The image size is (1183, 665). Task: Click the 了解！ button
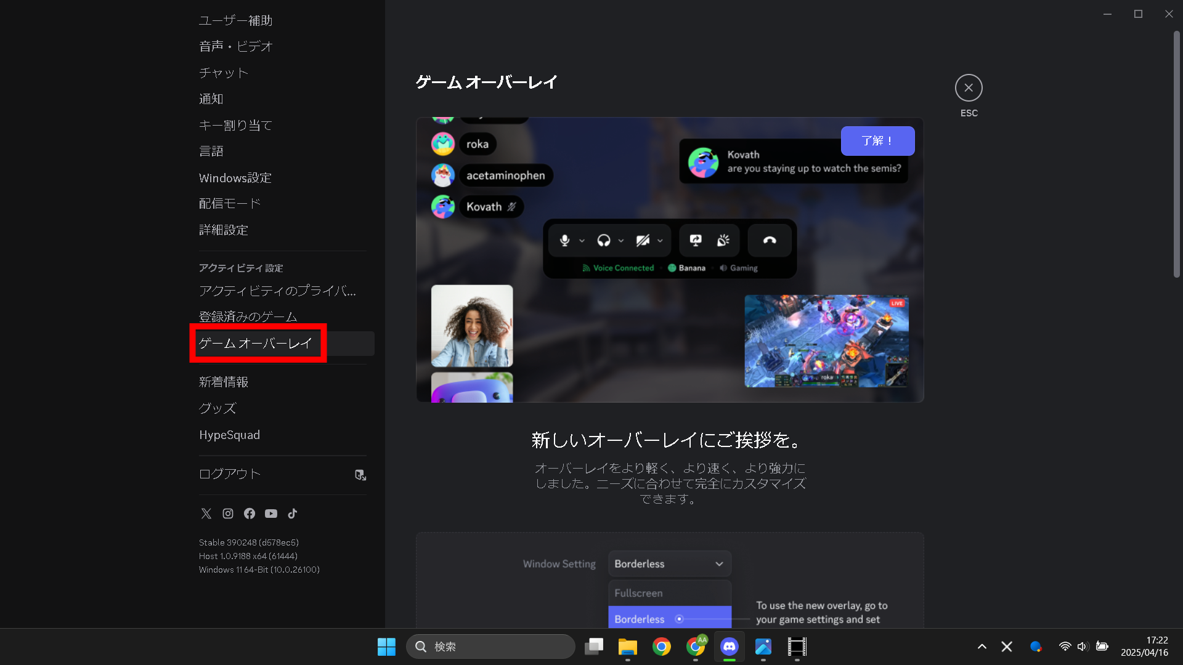[x=877, y=140]
